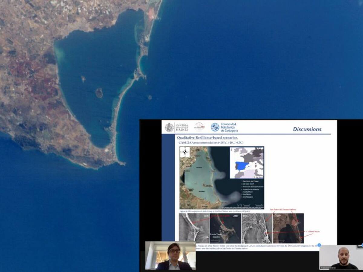Click the Puerto Tomás Maestre aerial photo
Viewport: 363px width, 272px height.
pyautogui.click(x=225, y=228)
